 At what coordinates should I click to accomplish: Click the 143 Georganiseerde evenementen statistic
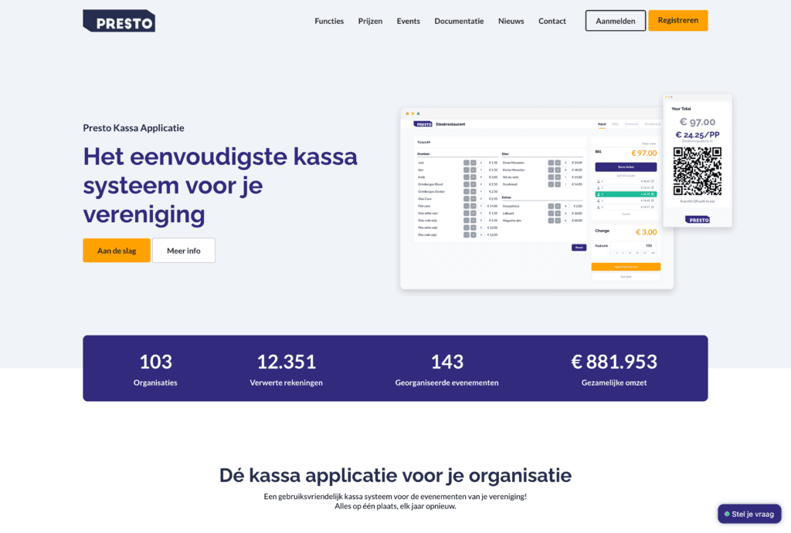click(x=447, y=369)
